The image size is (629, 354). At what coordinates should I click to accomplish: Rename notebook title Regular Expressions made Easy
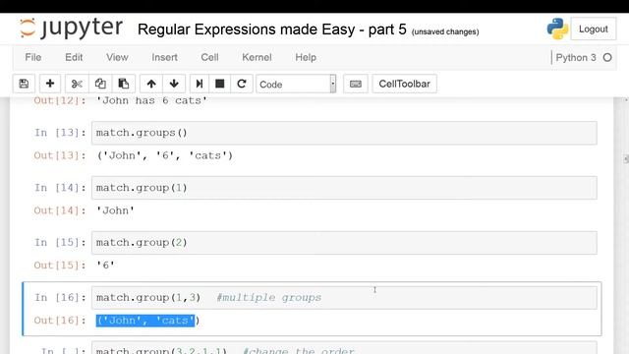pos(271,29)
